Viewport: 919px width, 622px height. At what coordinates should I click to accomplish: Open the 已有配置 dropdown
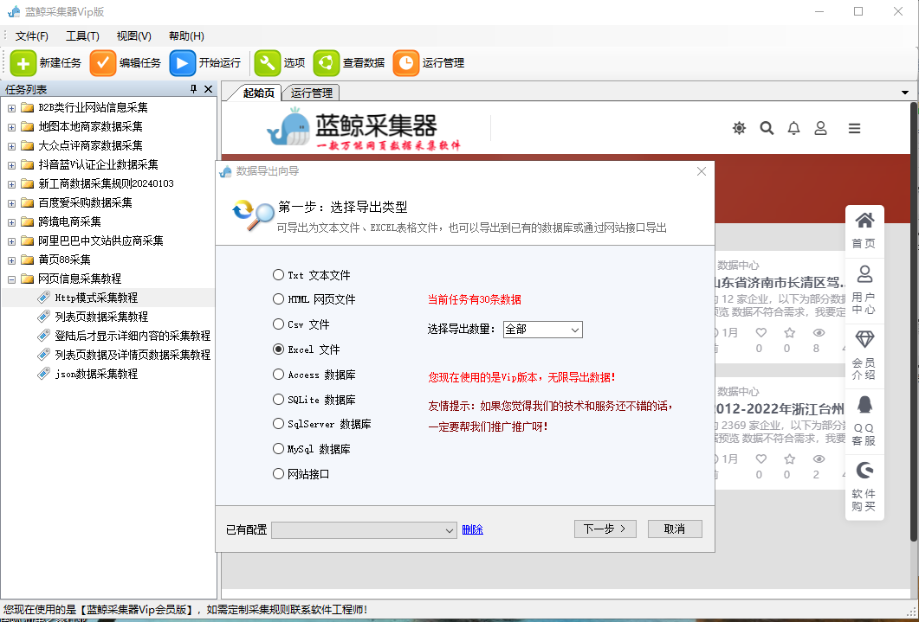364,530
